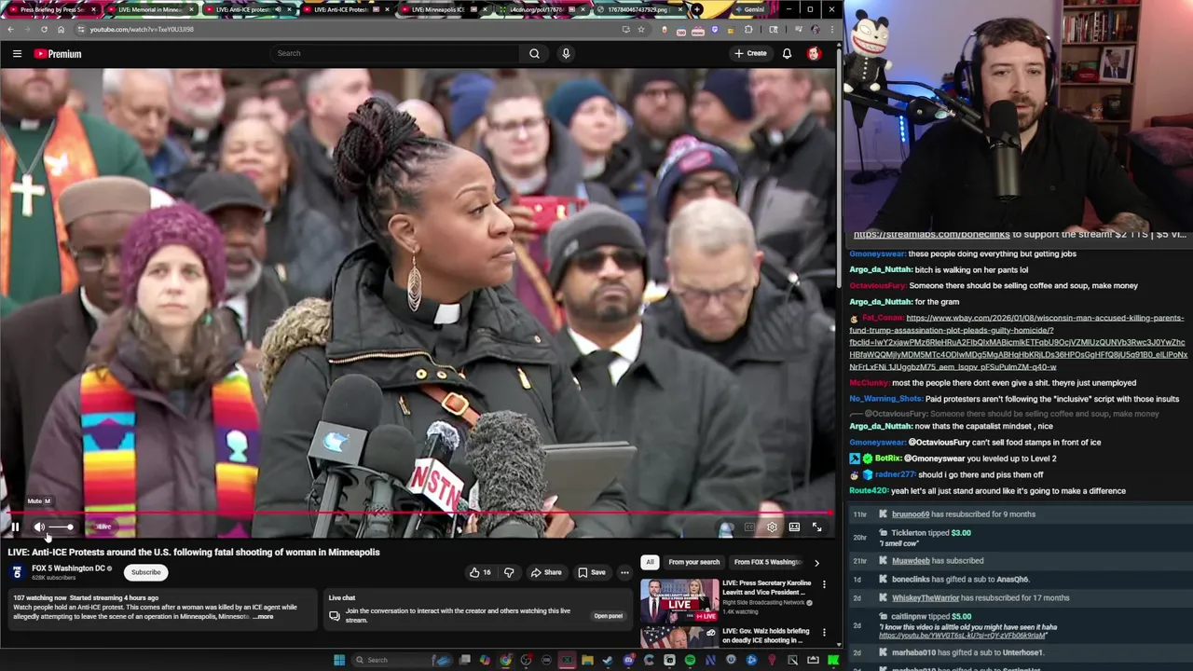Enter fullscreen video mode
1193x671 pixels.
tap(816, 527)
